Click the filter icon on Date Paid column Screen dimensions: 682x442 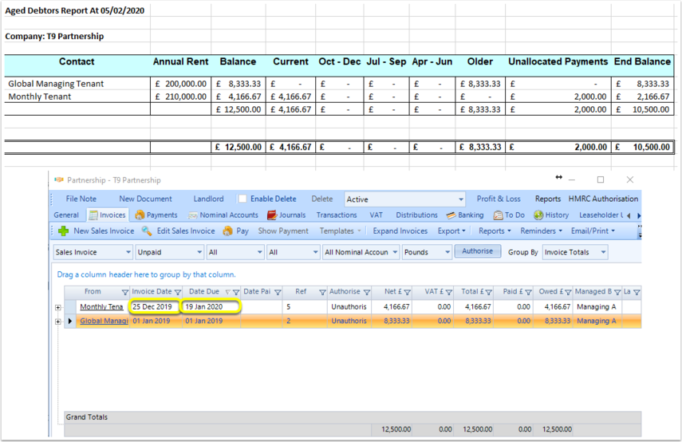(x=278, y=292)
